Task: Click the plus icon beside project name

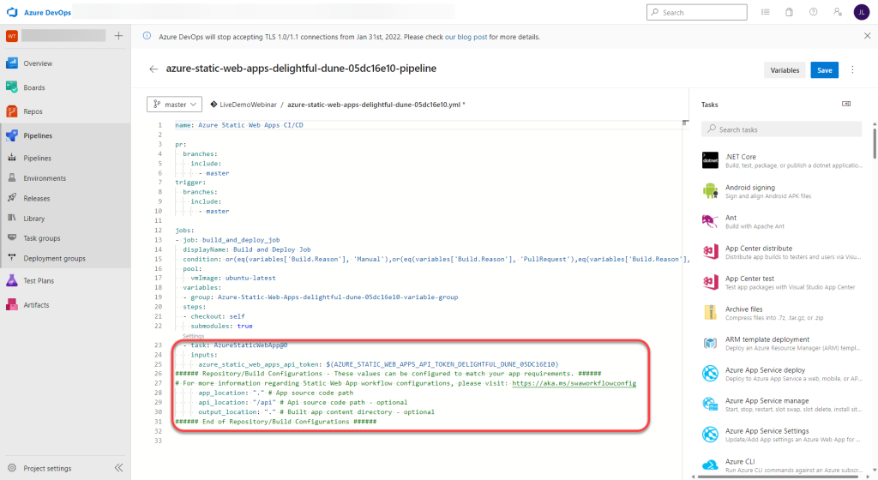Action: (x=118, y=36)
